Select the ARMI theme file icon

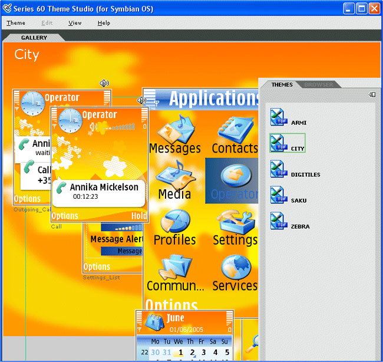pyautogui.click(x=279, y=117)
